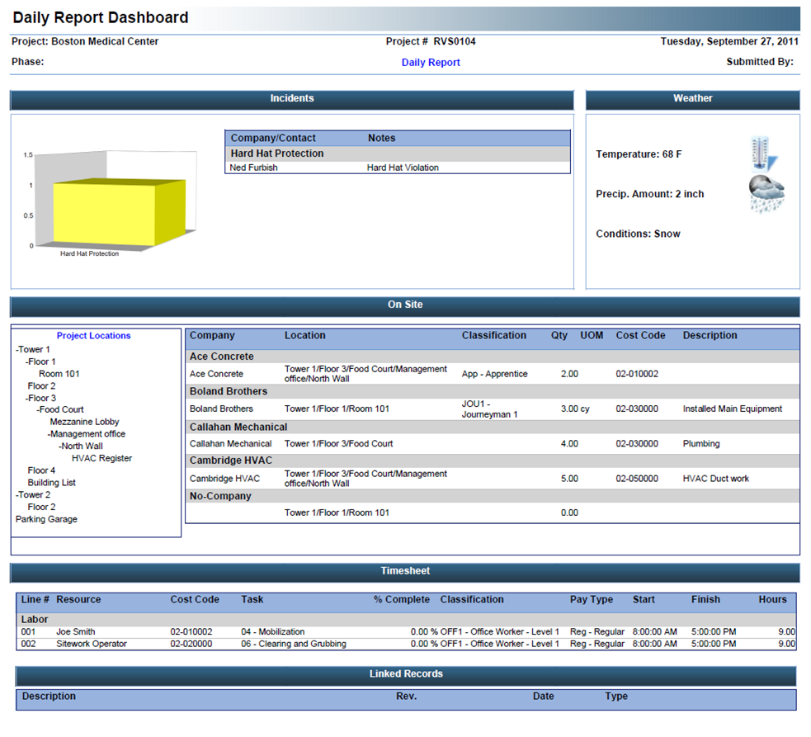Click Joe Smith timesheet resource
Viewport: 811px width, 737px height.
[76, 632]
